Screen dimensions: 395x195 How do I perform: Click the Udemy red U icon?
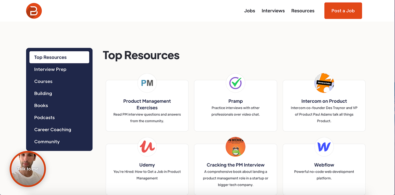147,147
